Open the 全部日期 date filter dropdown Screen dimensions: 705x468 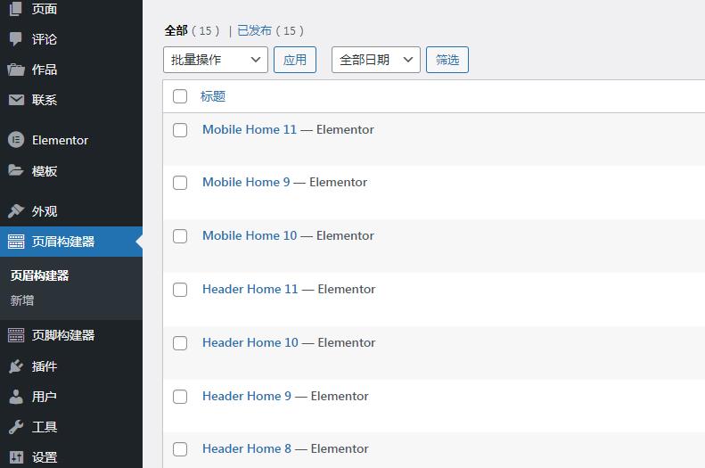[x=376, y=60]
